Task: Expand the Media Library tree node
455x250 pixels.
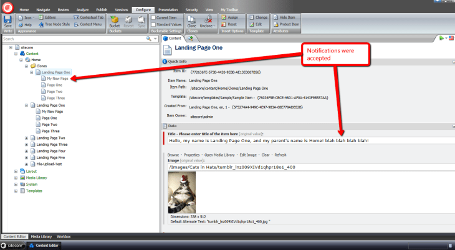Action: click(x=16, y=177)
